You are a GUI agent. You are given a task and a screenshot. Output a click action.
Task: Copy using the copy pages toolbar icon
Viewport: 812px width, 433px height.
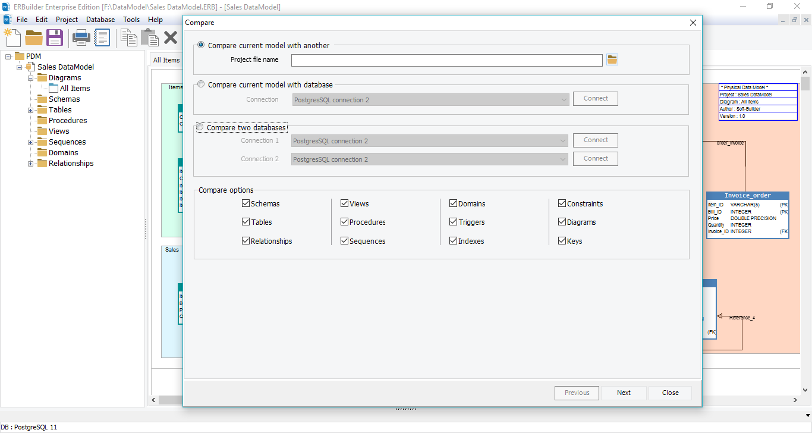(x=128, y=37)
